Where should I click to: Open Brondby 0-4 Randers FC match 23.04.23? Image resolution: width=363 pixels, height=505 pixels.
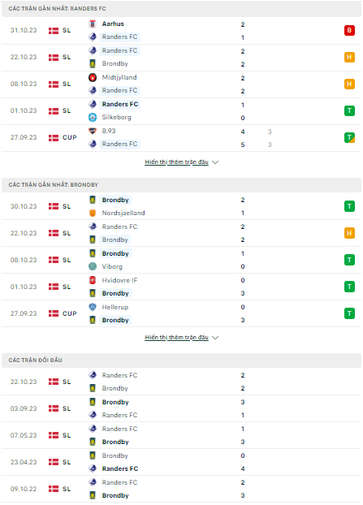point(181,462)
